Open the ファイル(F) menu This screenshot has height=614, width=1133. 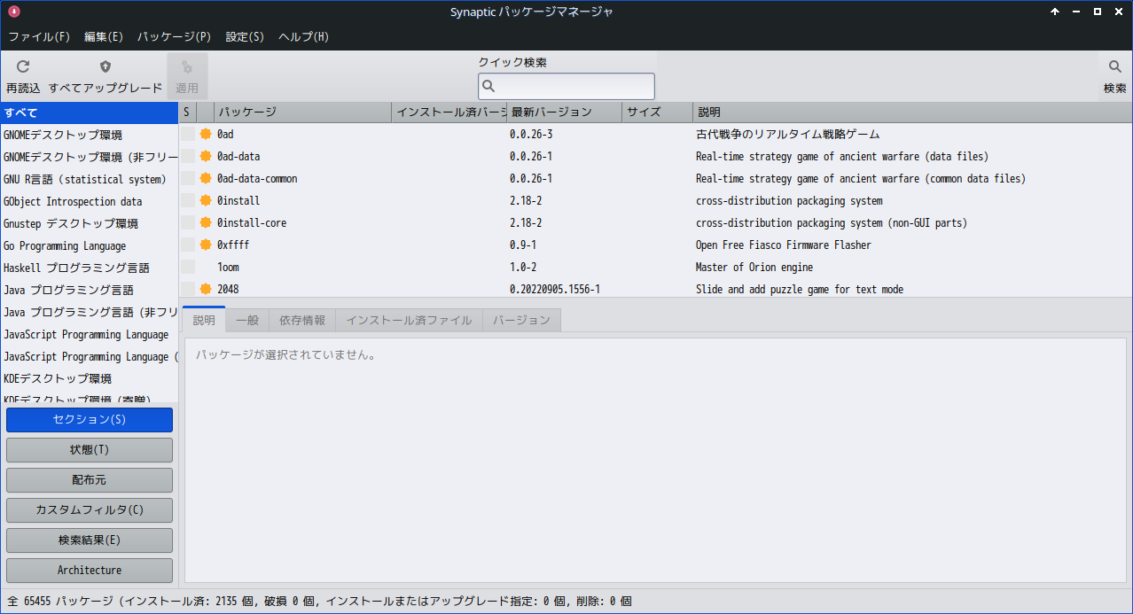(x=39, y=37)
